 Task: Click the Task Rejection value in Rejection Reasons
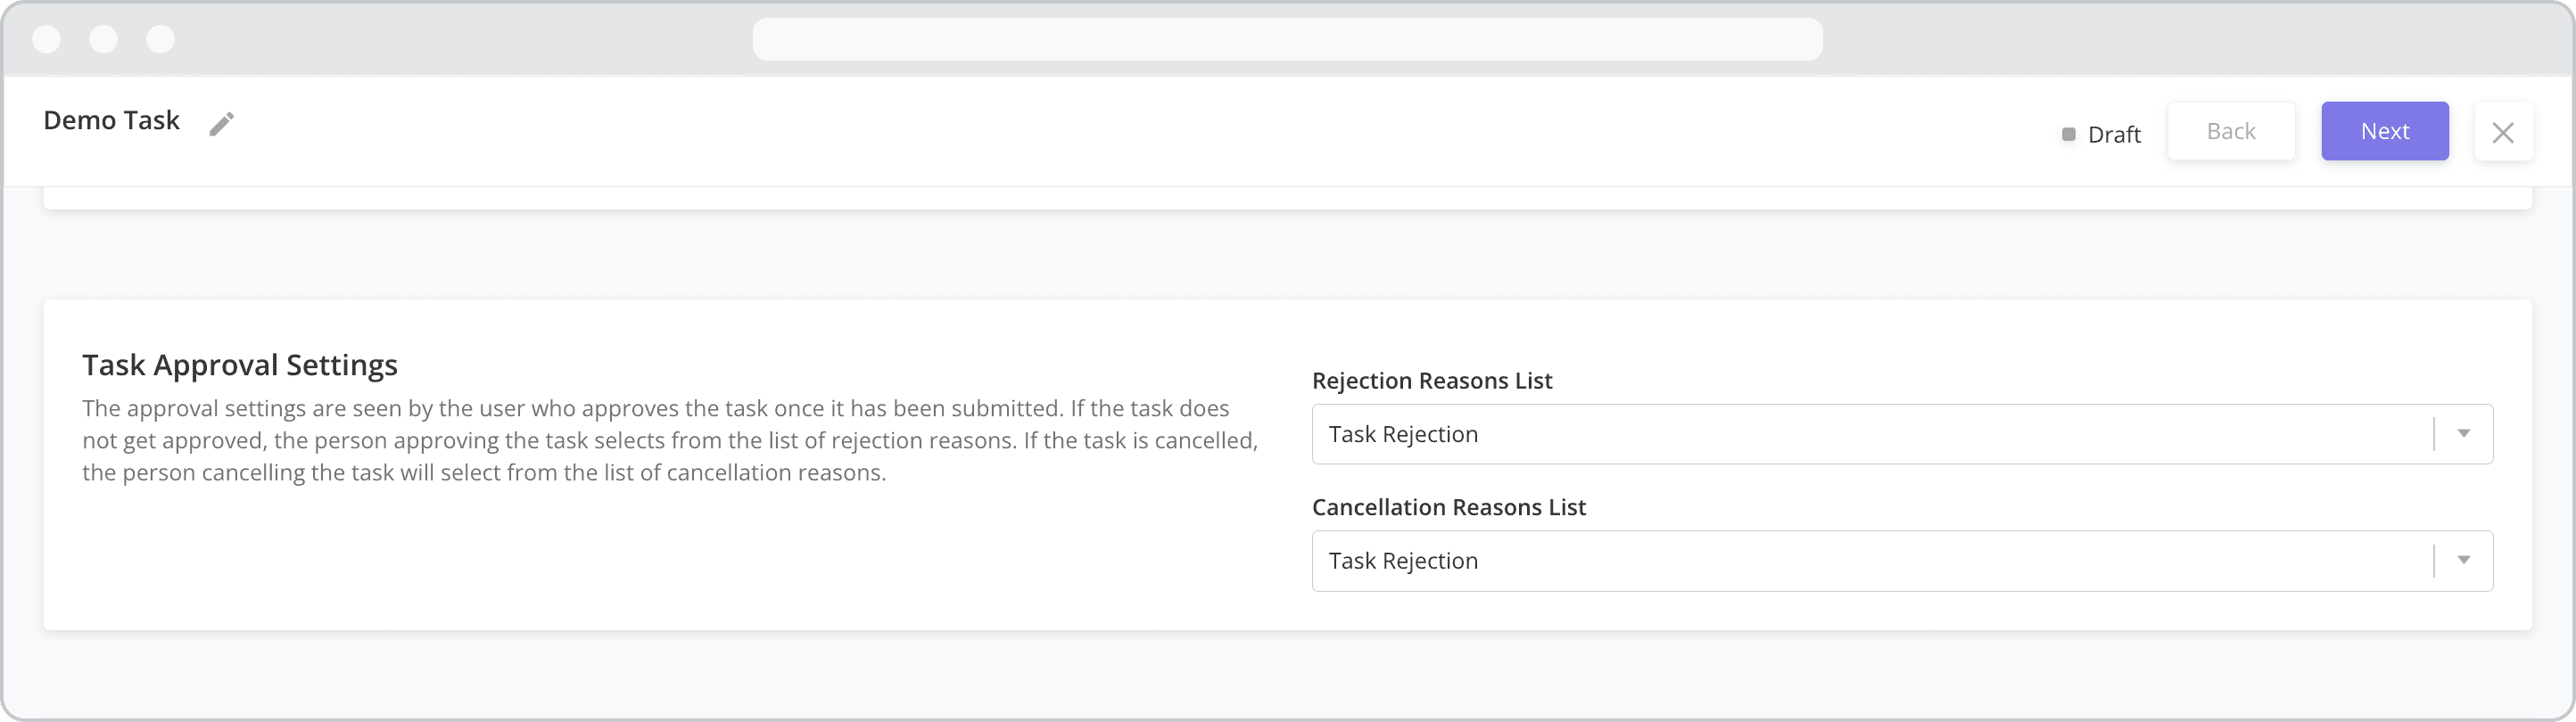click(x=1402, y=433)
